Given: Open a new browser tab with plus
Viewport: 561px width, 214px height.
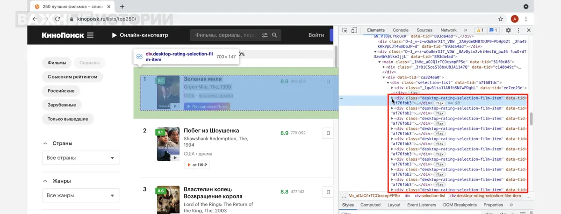Looking at the screenshot, I should point(122,7).
